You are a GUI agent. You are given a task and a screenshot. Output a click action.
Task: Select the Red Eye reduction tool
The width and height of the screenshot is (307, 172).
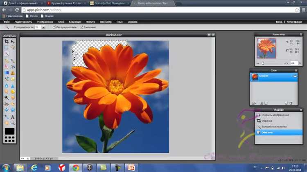coord(7,104)
